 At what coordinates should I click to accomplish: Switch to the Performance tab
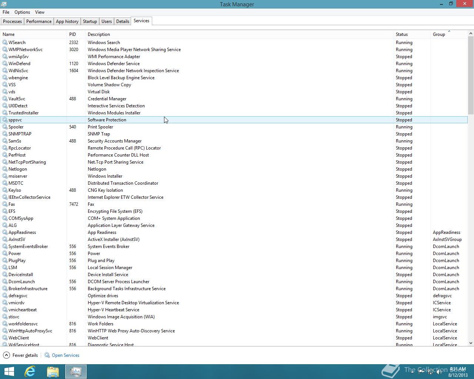(39, 21)
